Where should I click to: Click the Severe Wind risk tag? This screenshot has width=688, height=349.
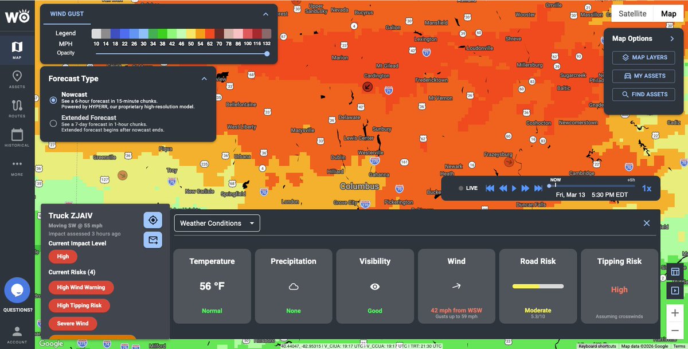tap(73, 323)
